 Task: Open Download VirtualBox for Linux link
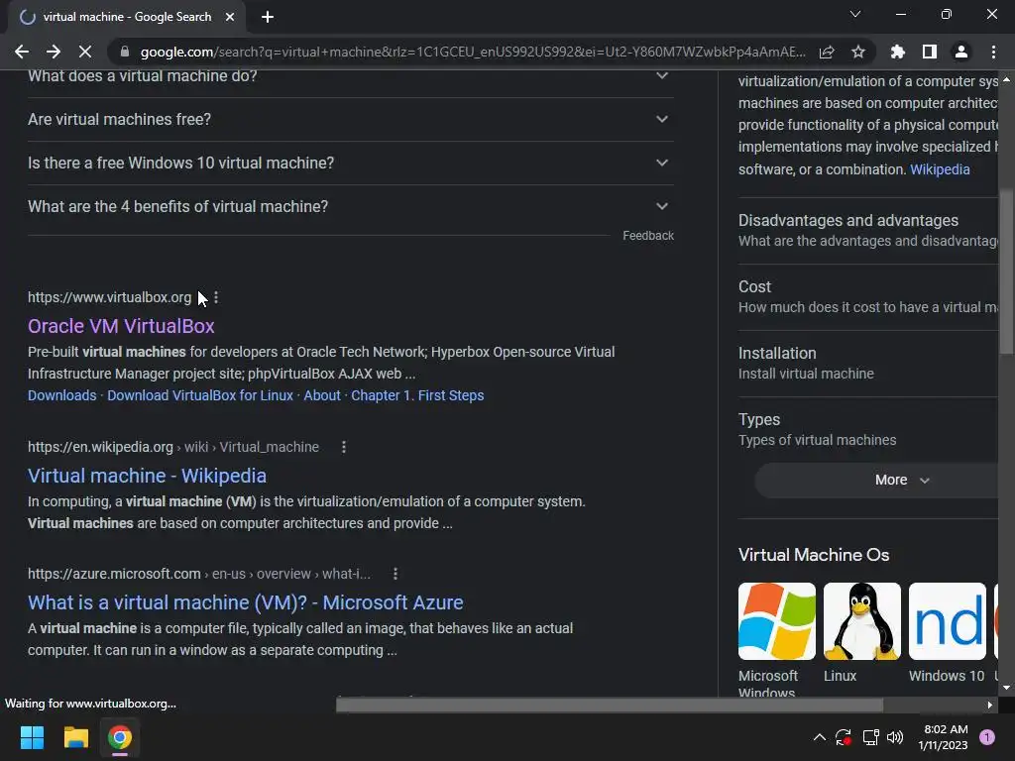pyautogui.click(x=200, y=395)
